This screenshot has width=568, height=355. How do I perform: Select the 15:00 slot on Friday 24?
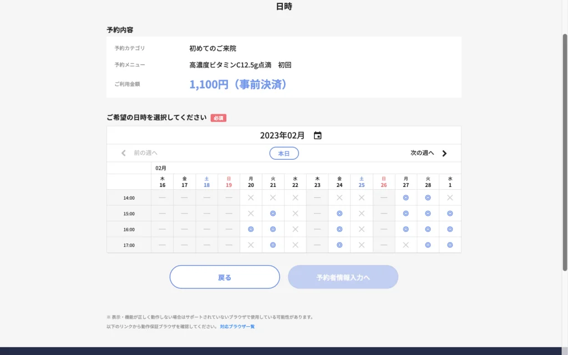pos(339,214)
